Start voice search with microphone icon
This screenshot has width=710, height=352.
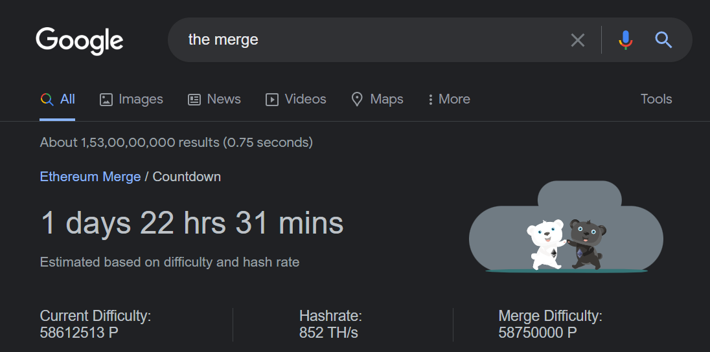(x=625, y=40)
